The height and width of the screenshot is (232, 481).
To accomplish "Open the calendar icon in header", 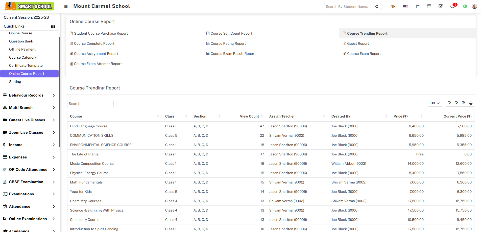I will [429, 6].
